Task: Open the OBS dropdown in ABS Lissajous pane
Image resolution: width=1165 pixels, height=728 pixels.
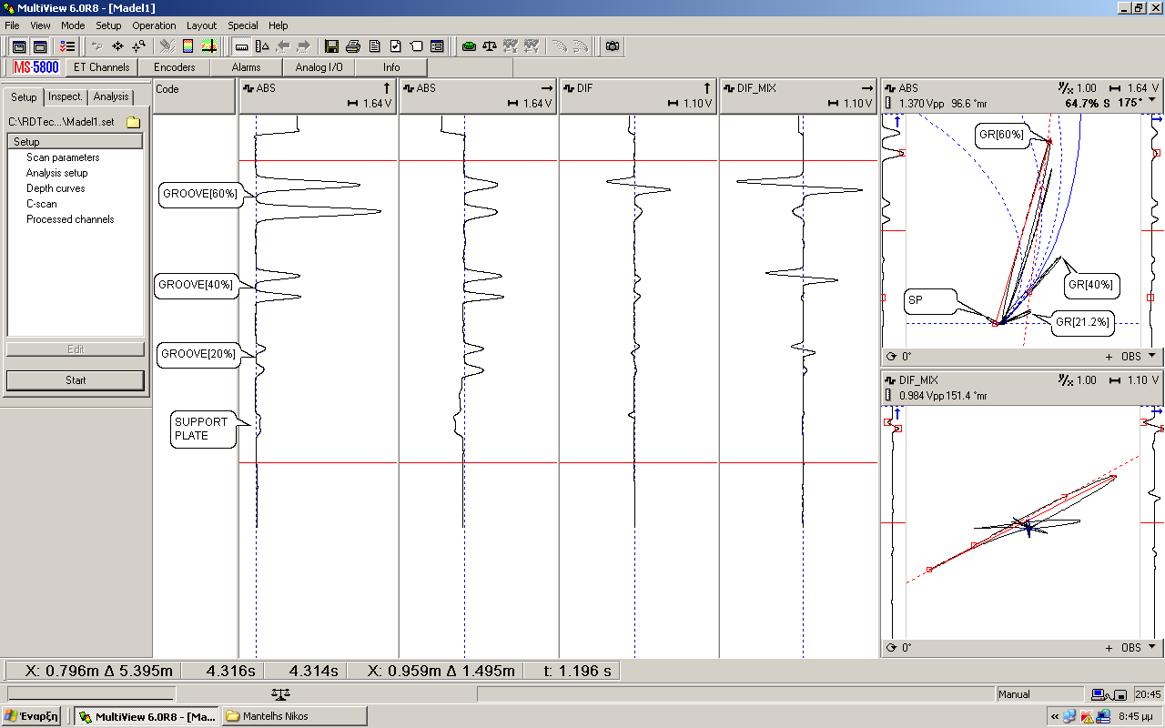Action: tap(1138, 357)
